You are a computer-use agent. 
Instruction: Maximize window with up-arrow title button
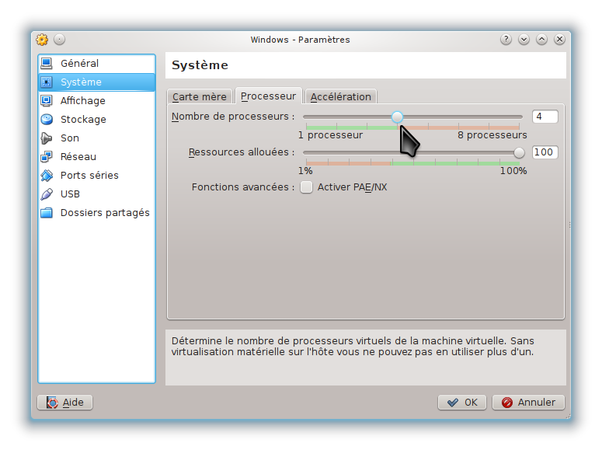tap(541, 39)
